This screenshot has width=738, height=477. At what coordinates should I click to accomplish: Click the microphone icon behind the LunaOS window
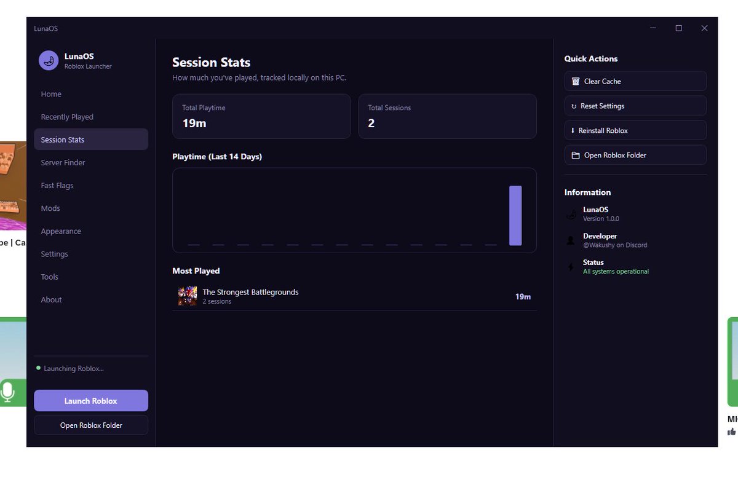(7, 392)
